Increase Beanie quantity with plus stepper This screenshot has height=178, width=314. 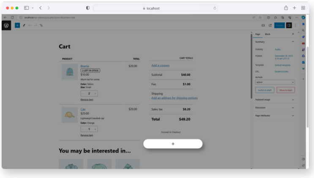pos(96,93)
